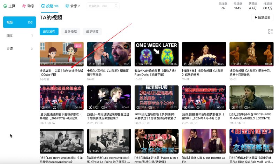Open title [法扎]曲终人散 C'est Bientôt La Fin
Screen dimensions: 279x164
(x=204, y=160)
